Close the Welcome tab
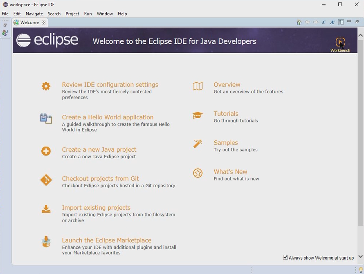The image size is (364, 274). pyautogui.click(x=43, y=22)
